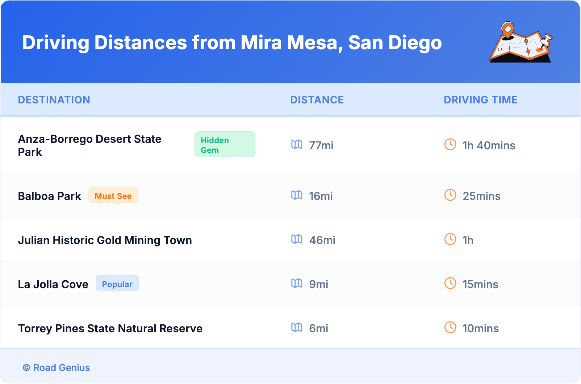Click the map illustration in the header
Image resolution: width=581 pixels, height=384 pixels.
521,43
